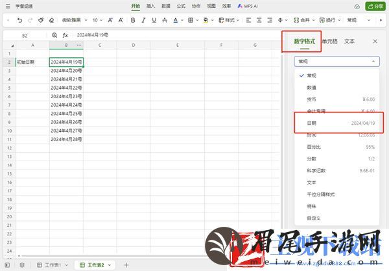Toggle bold formatting

pos(133,20)
